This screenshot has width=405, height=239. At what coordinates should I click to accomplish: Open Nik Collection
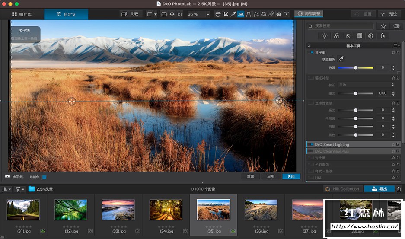(x=343, y=189)
